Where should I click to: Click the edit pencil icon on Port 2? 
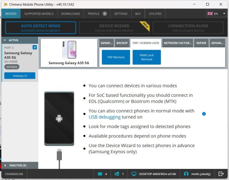pyautogui.click(x=35, y=47)
